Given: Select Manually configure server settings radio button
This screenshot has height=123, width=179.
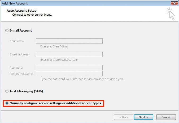Looking at the screenshot, I should (x=7, y=103).
